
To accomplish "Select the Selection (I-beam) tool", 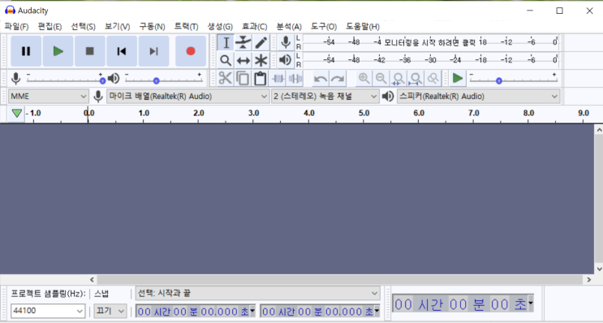I will [226, 42].
